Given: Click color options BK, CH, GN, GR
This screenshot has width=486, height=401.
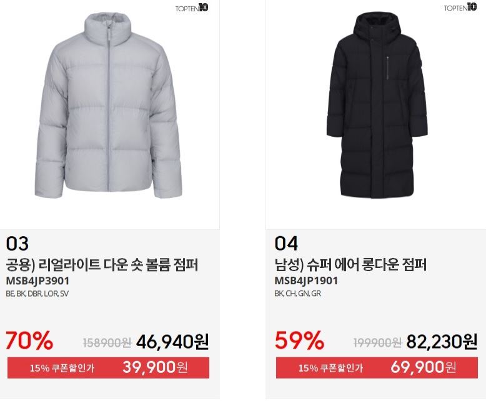Looking at the screenshot, I should coord(297,294).
